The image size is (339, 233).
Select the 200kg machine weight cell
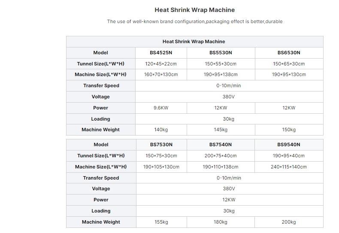[289, 222]
